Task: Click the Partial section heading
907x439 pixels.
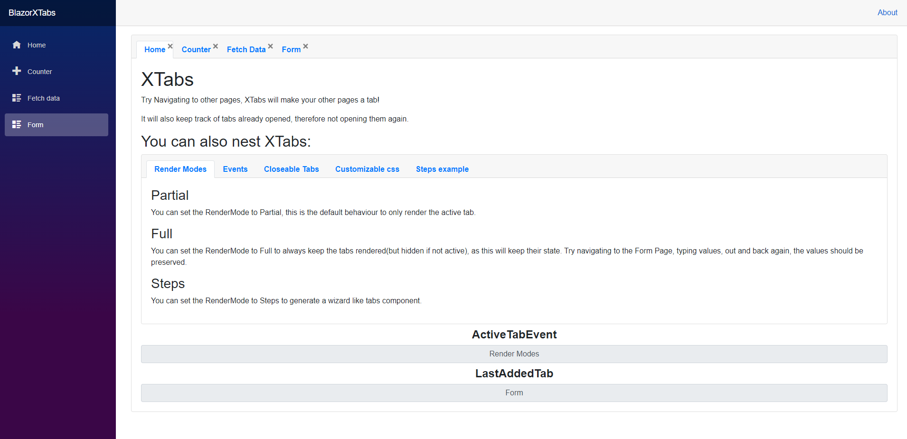Action: click(170, 195)
